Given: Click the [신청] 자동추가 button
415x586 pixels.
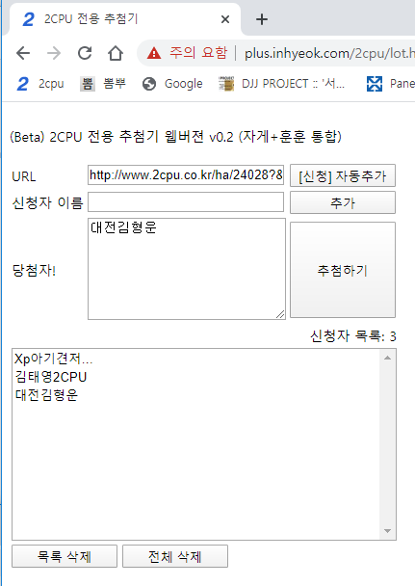Looking at the screenshot, I should [x=343, y=175].
